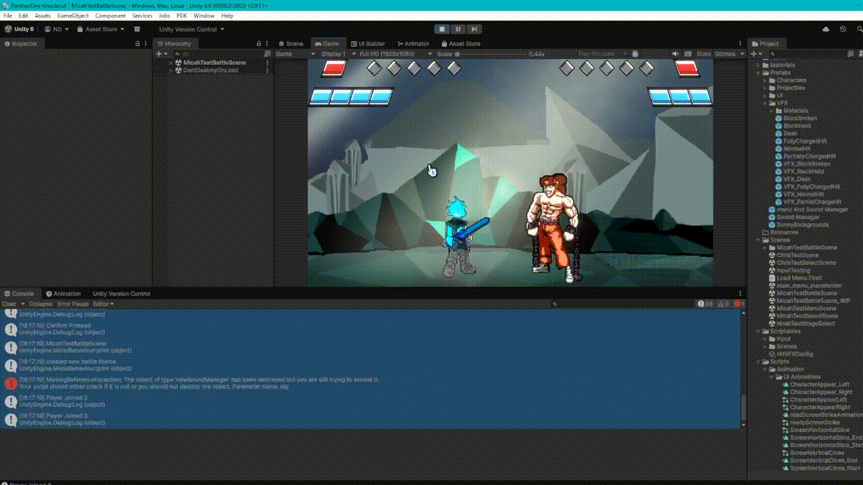Open the Asset Store toolbar dropdown
This screenshot has height=485, width=863.
point(100,29)
